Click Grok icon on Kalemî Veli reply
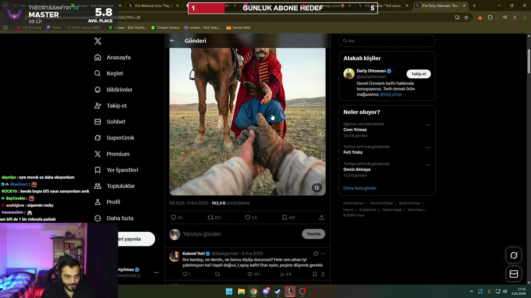The height and width of the screenshot is (298, 531). [316, 254]
